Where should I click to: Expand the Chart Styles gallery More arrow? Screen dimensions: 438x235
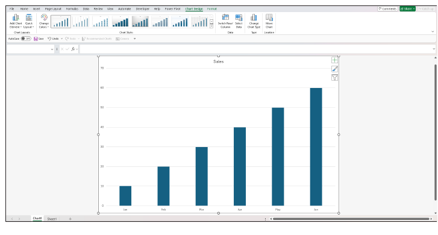(x=211, y=27)
